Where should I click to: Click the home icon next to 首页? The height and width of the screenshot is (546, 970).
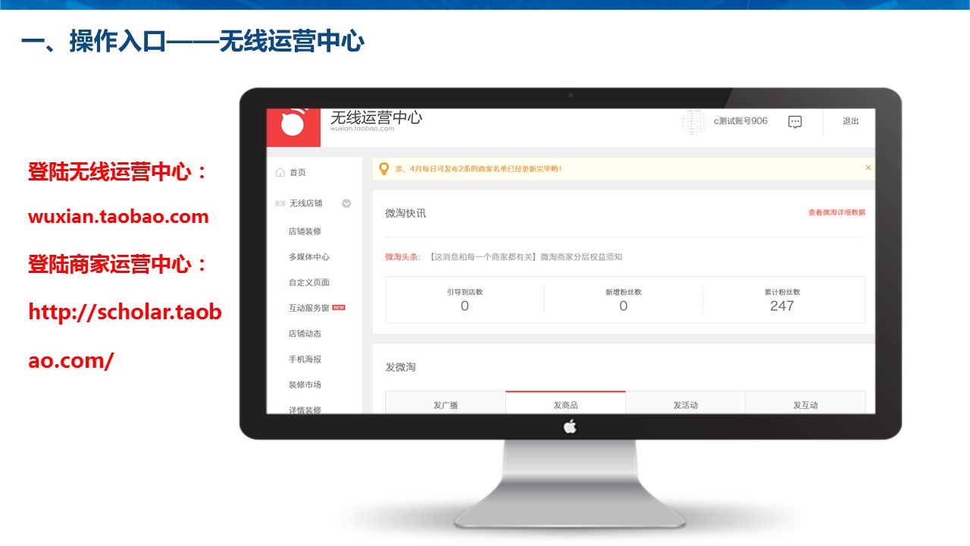(x=280, y=173)
